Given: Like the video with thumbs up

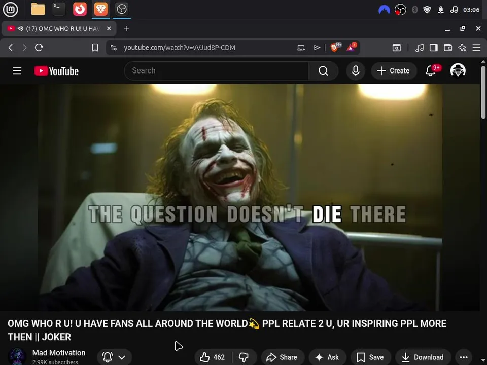Looking at the screenshot, I should coord(213,357).
